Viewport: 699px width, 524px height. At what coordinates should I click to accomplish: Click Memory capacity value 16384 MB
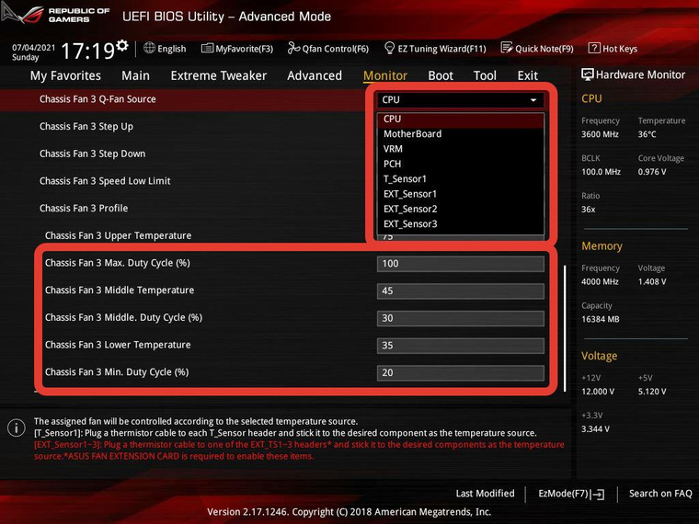[x=600, y=319]
